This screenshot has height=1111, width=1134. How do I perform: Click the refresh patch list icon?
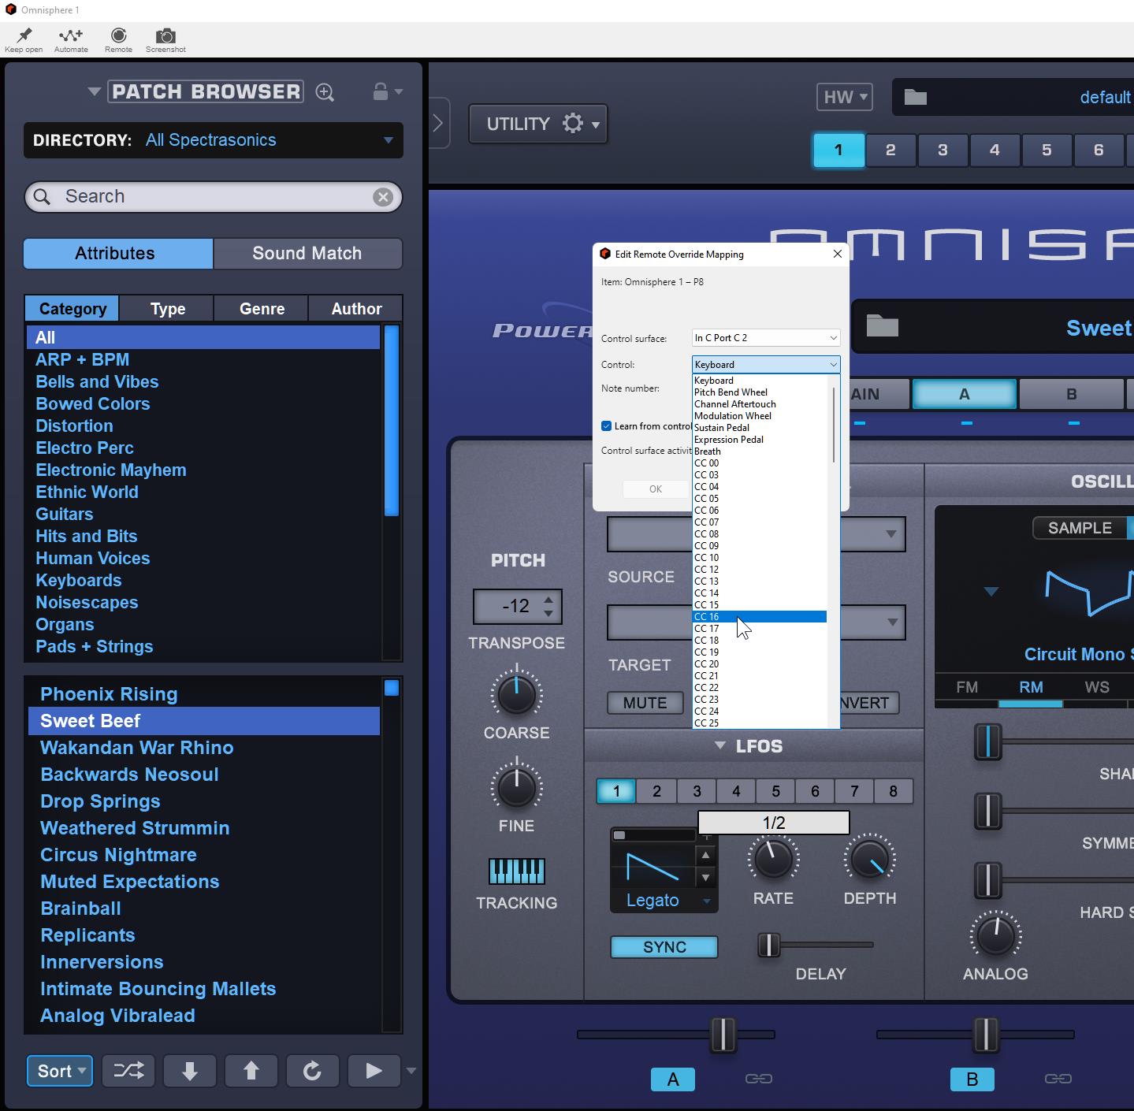(312, 1071)
